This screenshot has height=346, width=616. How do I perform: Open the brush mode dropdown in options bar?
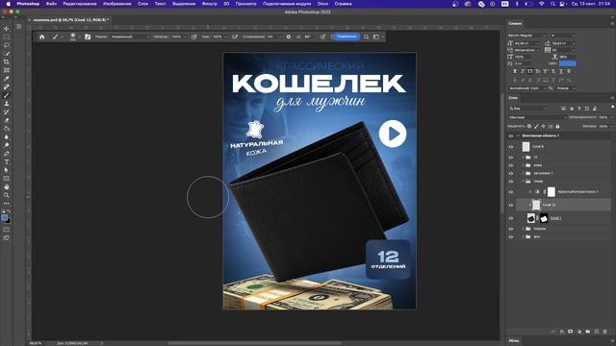[x=129, y=37]
